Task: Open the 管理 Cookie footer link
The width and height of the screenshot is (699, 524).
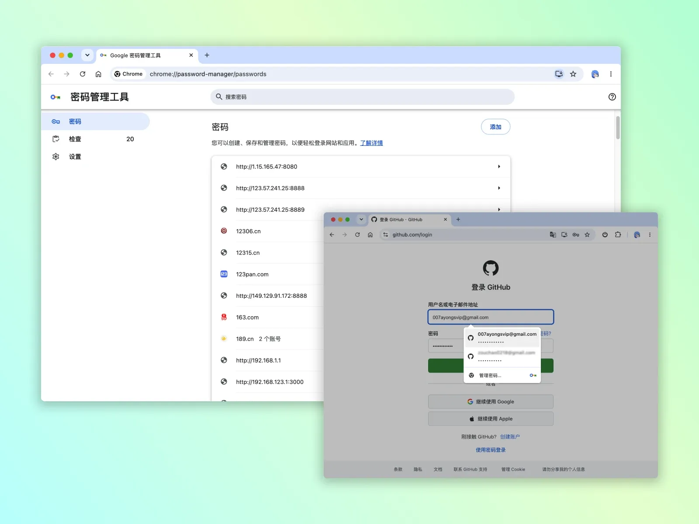Action: (x=513, y=469)
